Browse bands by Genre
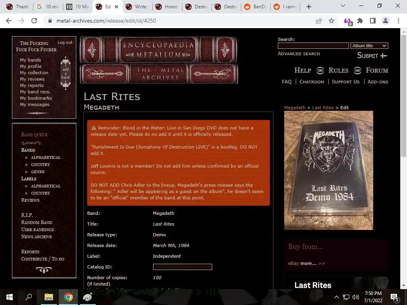 pos(38,172)
